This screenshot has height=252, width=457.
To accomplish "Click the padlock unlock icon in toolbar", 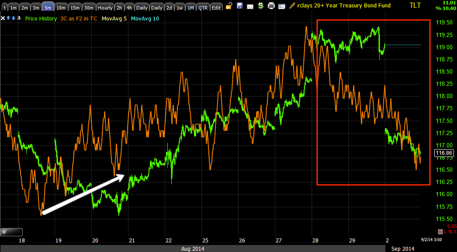I will point(229,6).
